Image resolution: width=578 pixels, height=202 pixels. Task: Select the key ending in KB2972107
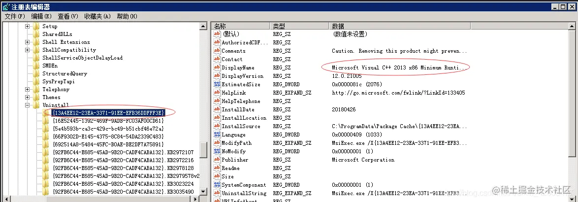coord(123,152)
